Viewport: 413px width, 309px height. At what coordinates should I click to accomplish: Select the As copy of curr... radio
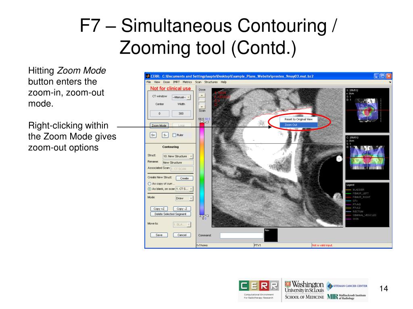(149, 183)
